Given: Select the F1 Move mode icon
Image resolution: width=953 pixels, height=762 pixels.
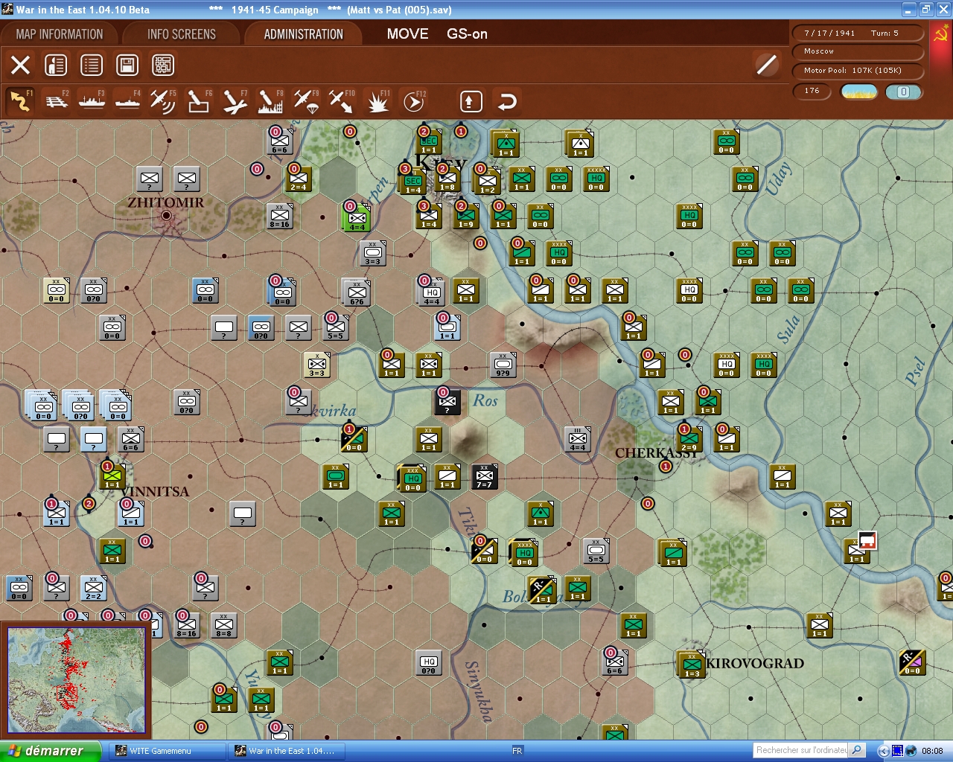Looking at the screenshot, I should pos(20,101).
